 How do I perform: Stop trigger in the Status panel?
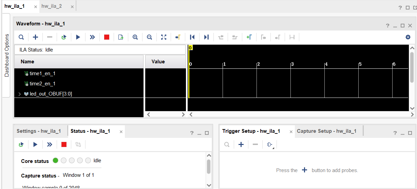pos(64,145)
